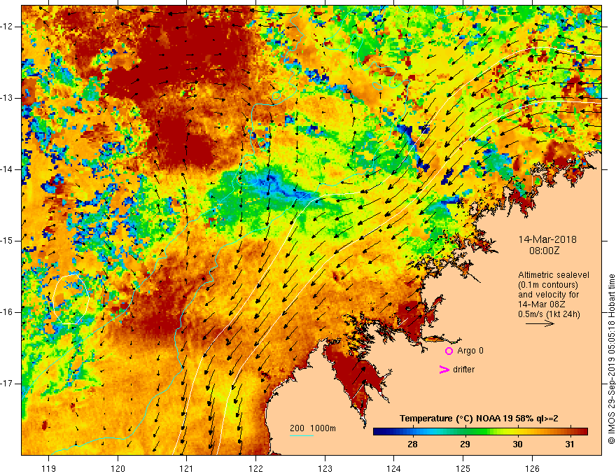The image size is (616, 476).
Task: Click the cyan 200m depth contour legend line
Action: pyautogui.click(x=301, y=435)
